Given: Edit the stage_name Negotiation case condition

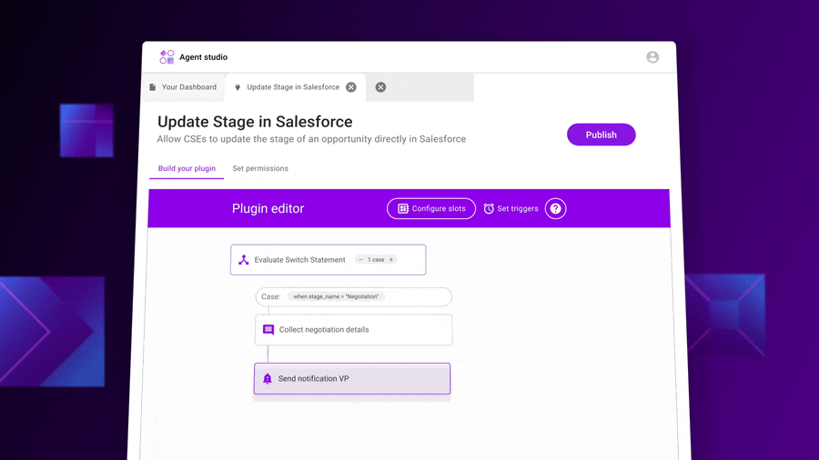Looking at the screenshot, I should tap(336, 296).
